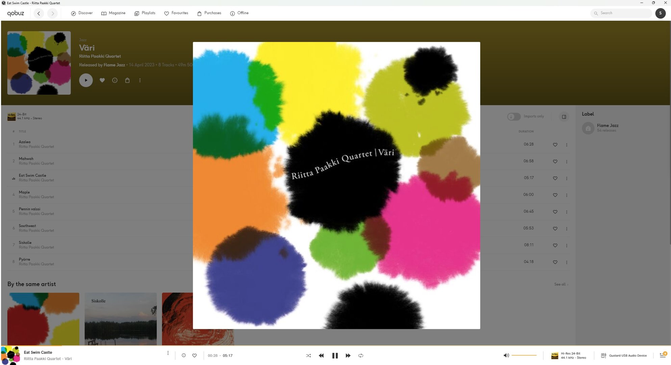The image size is (671, 365).
Task: Open more options for Siskolle track
Action: coord(567,245)
